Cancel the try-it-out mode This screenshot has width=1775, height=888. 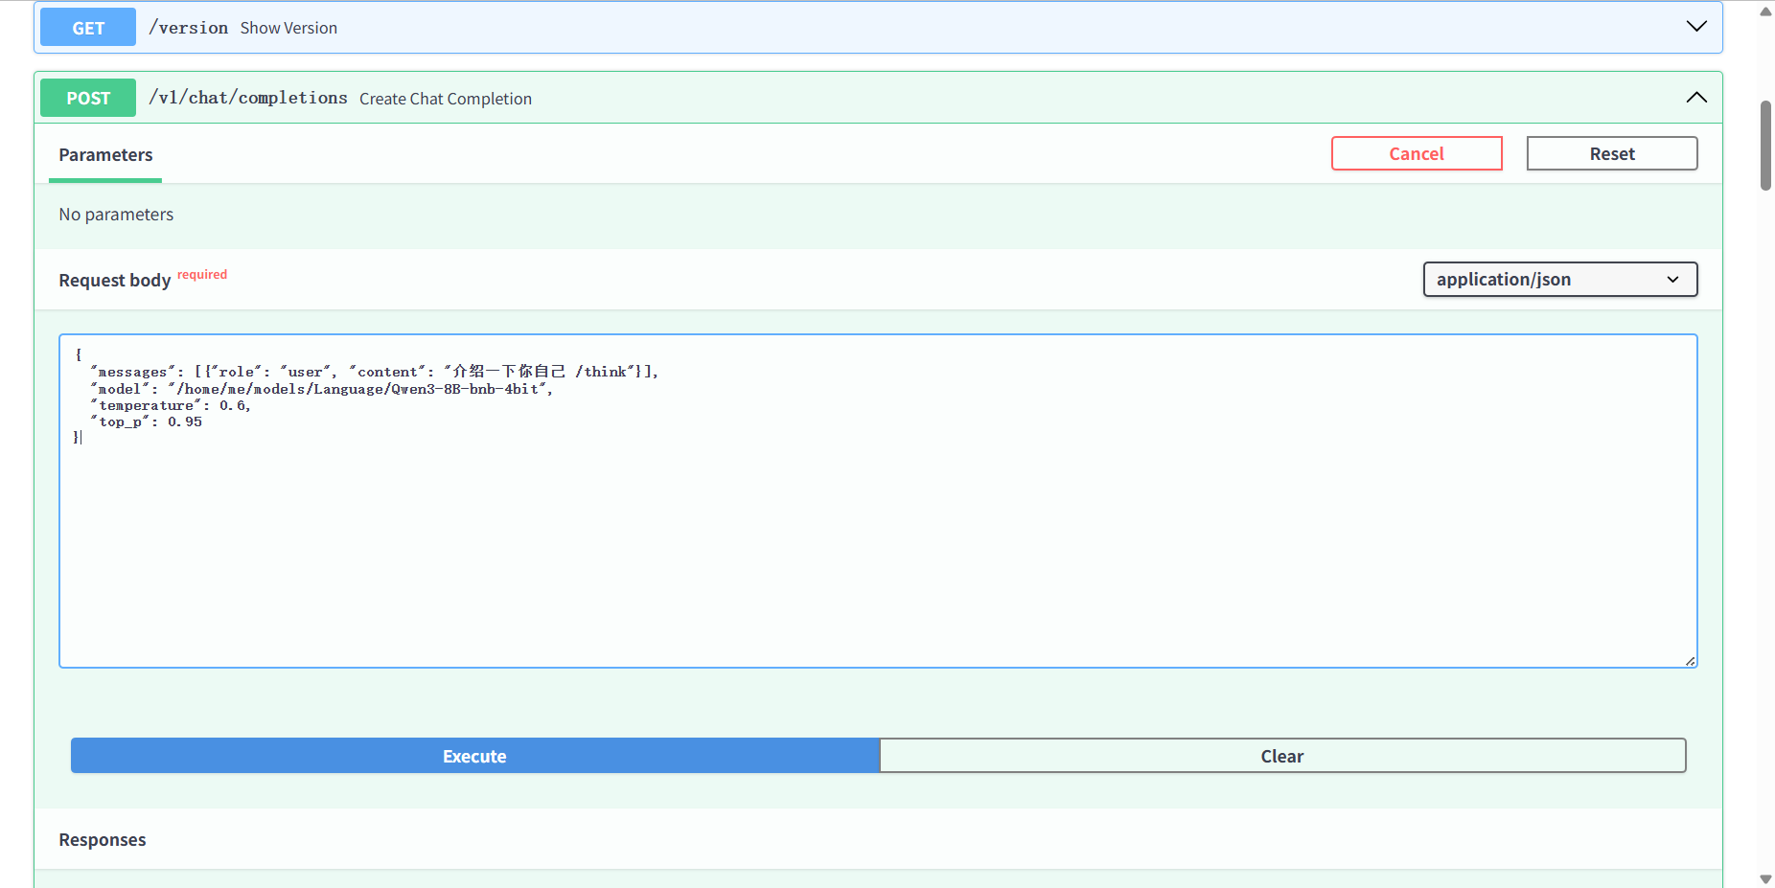coord(1417,153)
